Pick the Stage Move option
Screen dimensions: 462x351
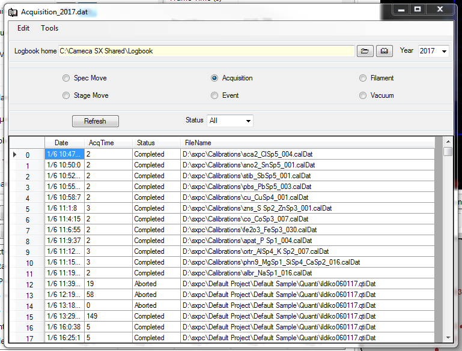[x=66, y=95]
